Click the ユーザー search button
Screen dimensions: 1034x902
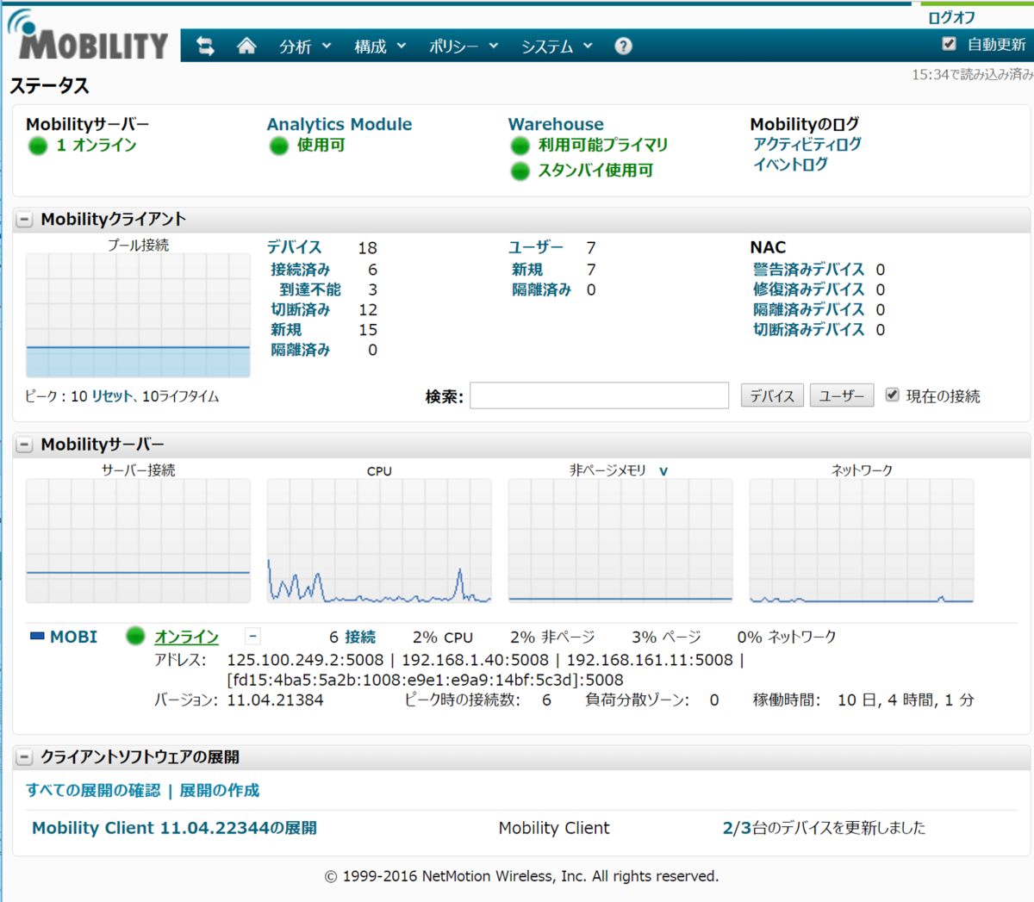(842, 395)
